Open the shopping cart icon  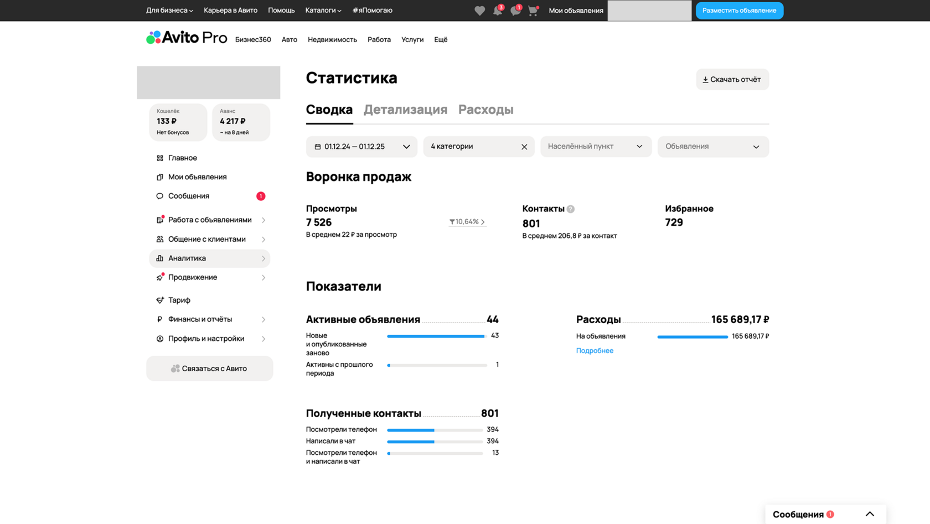[x=533, y=11]
